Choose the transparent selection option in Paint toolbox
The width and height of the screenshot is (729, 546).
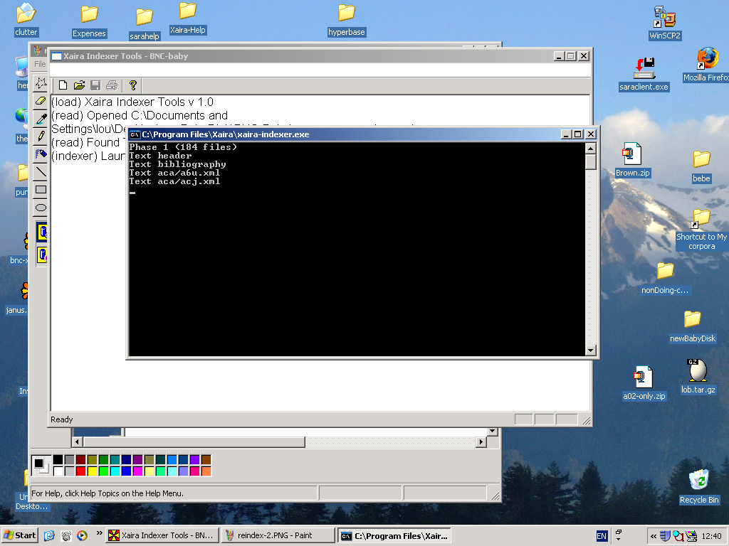(42, 255)
